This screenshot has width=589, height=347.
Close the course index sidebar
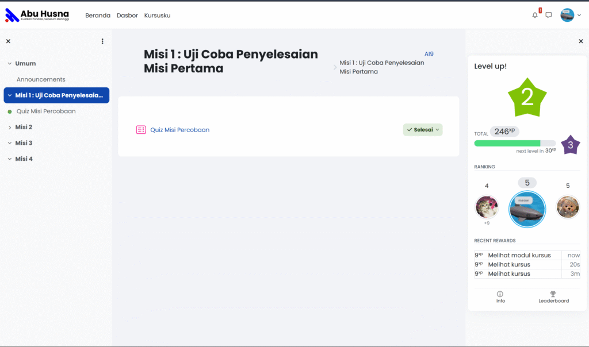(x=8, y=41)
